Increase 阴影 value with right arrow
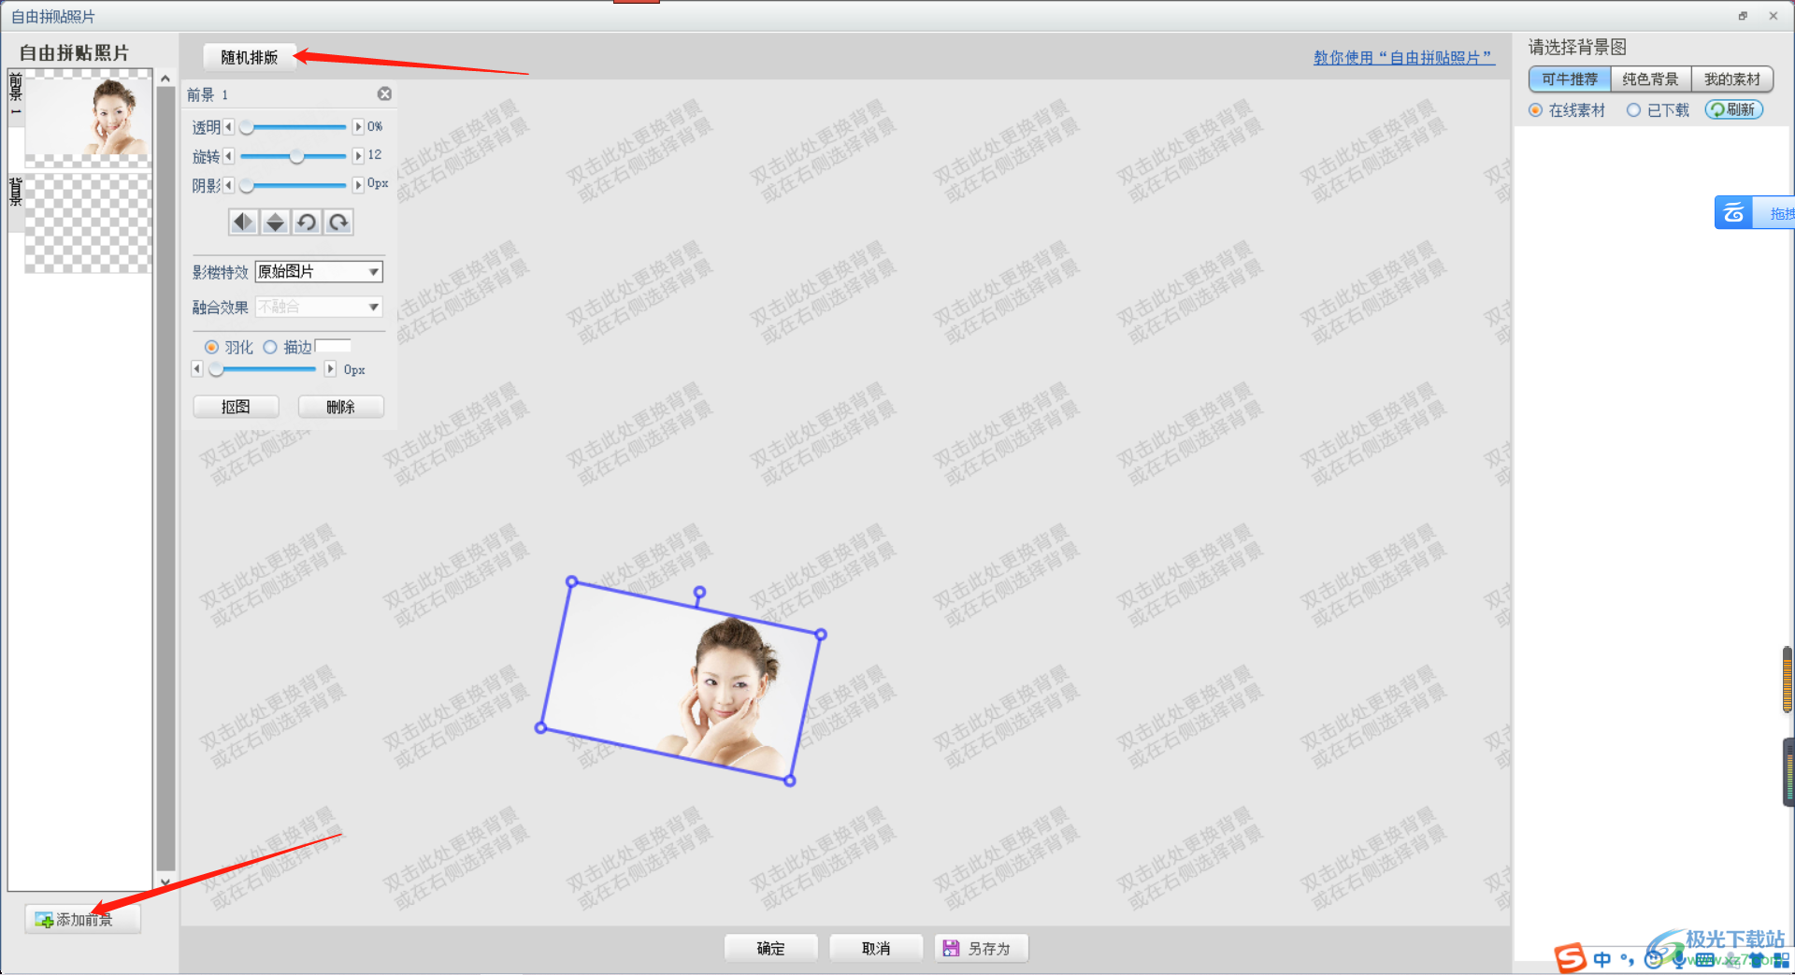 coord(358,185)
